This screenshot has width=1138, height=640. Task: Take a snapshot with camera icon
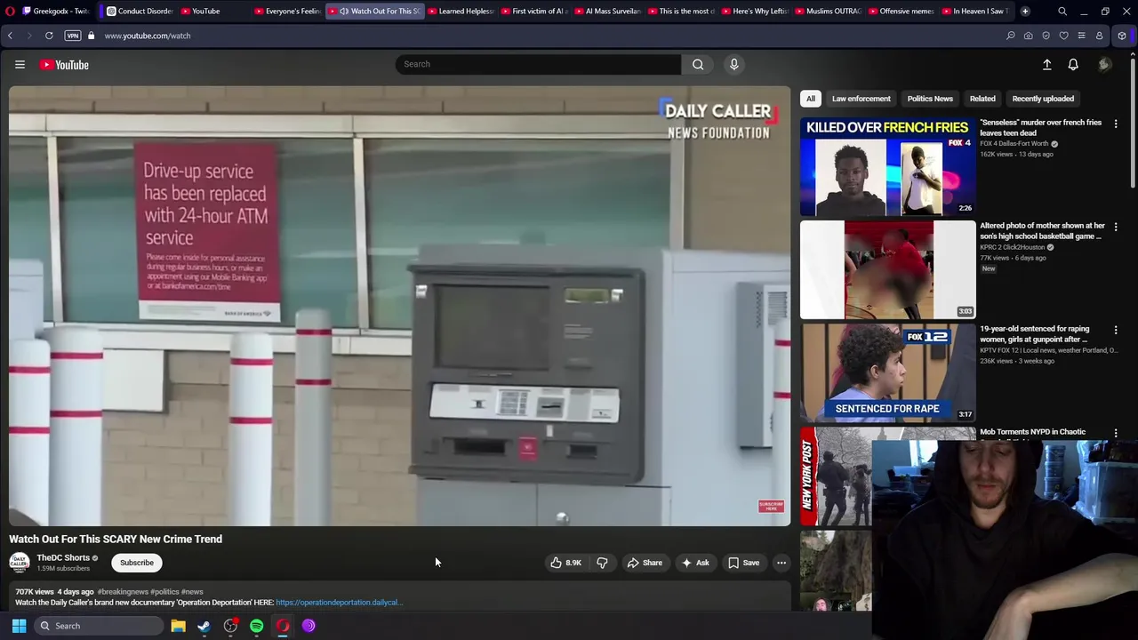(x=1028, y=36)
